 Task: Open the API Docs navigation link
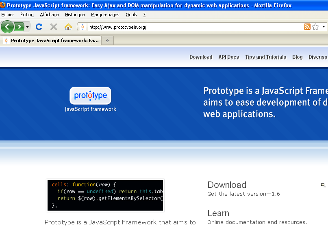229,57
